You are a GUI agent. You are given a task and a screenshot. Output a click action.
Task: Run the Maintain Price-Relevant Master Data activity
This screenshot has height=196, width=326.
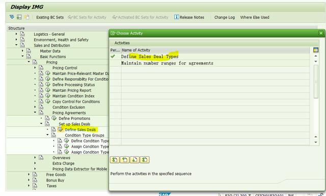[x=48, y=73]
